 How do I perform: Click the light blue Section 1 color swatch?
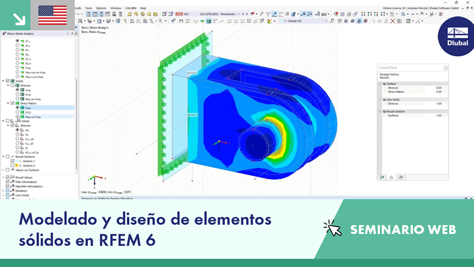[17, 161]
